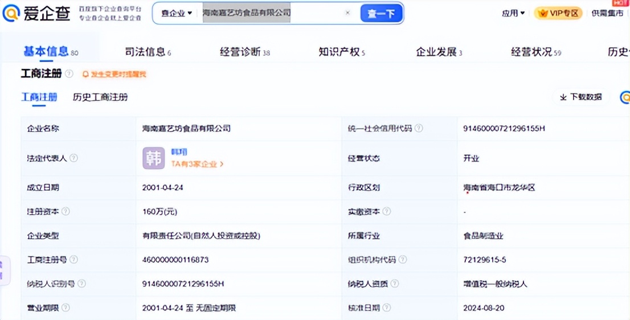
Task: Open the 查企业 search type dropdown
Action: tap(177, 13)
